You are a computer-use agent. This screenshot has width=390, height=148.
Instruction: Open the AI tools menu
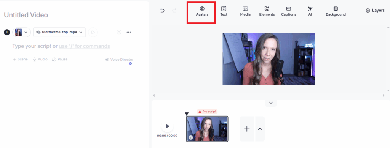point(310,11)
